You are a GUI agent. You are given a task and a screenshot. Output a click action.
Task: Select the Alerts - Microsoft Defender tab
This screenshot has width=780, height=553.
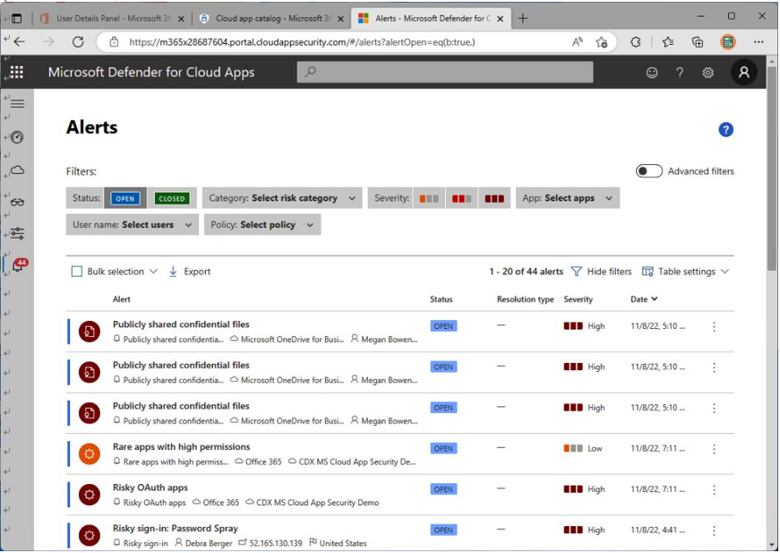[x=431, y=19]
